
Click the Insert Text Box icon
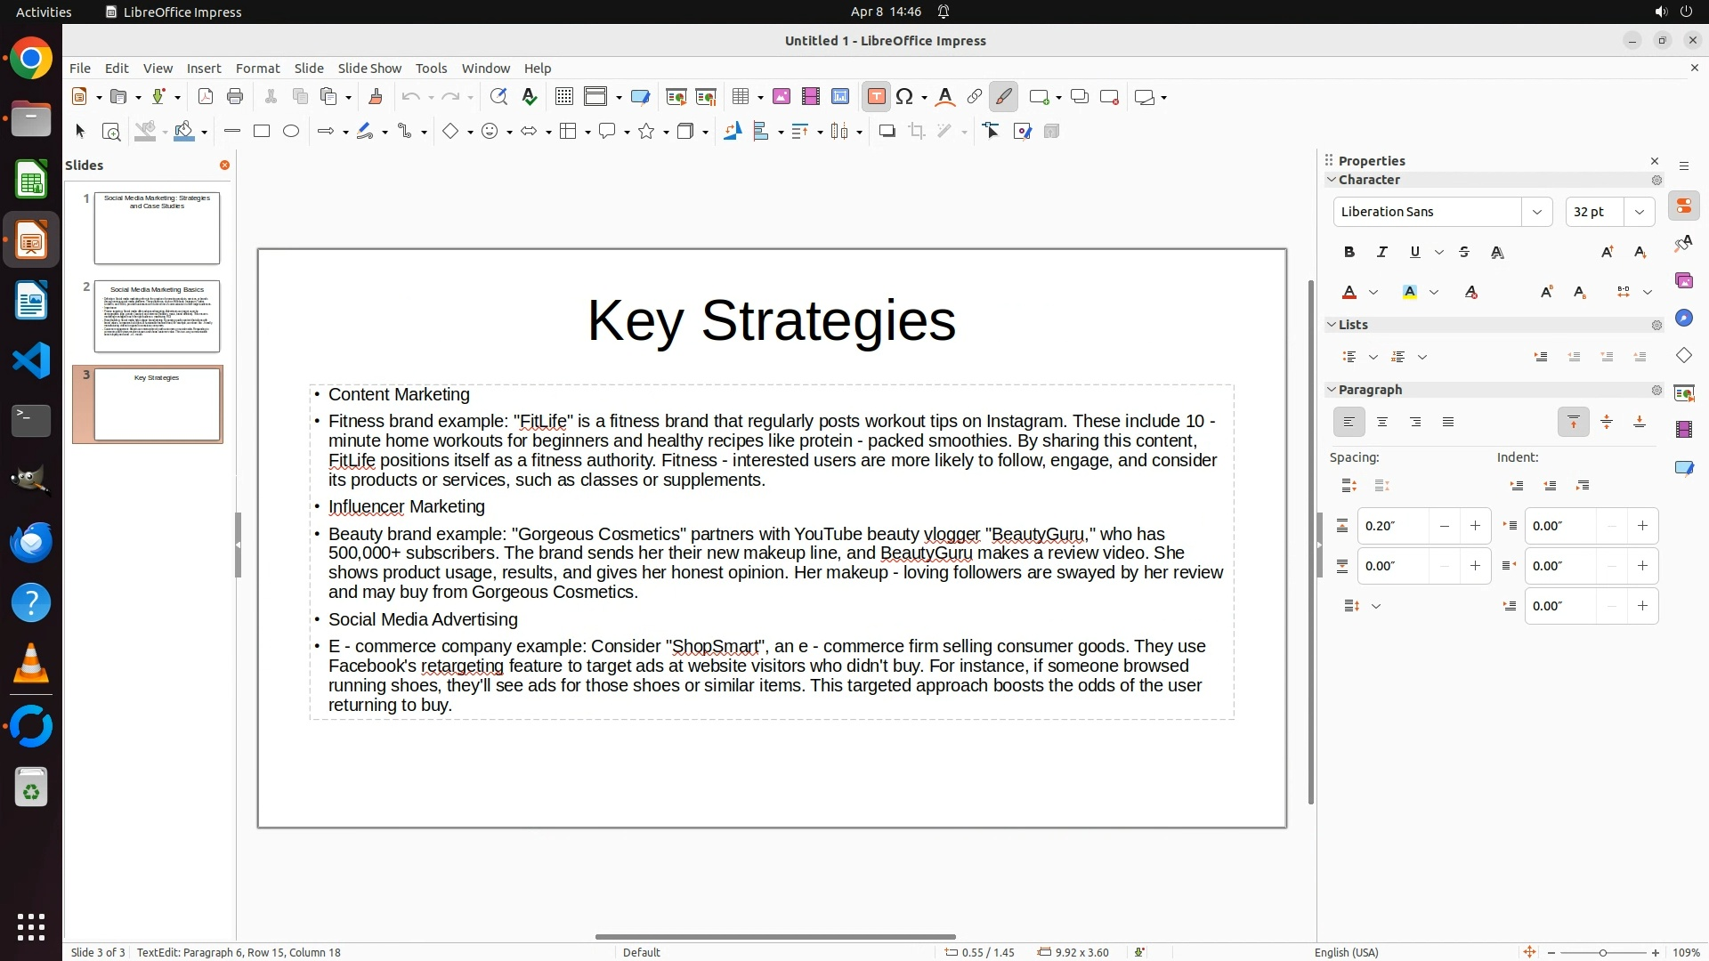(876, 97)
